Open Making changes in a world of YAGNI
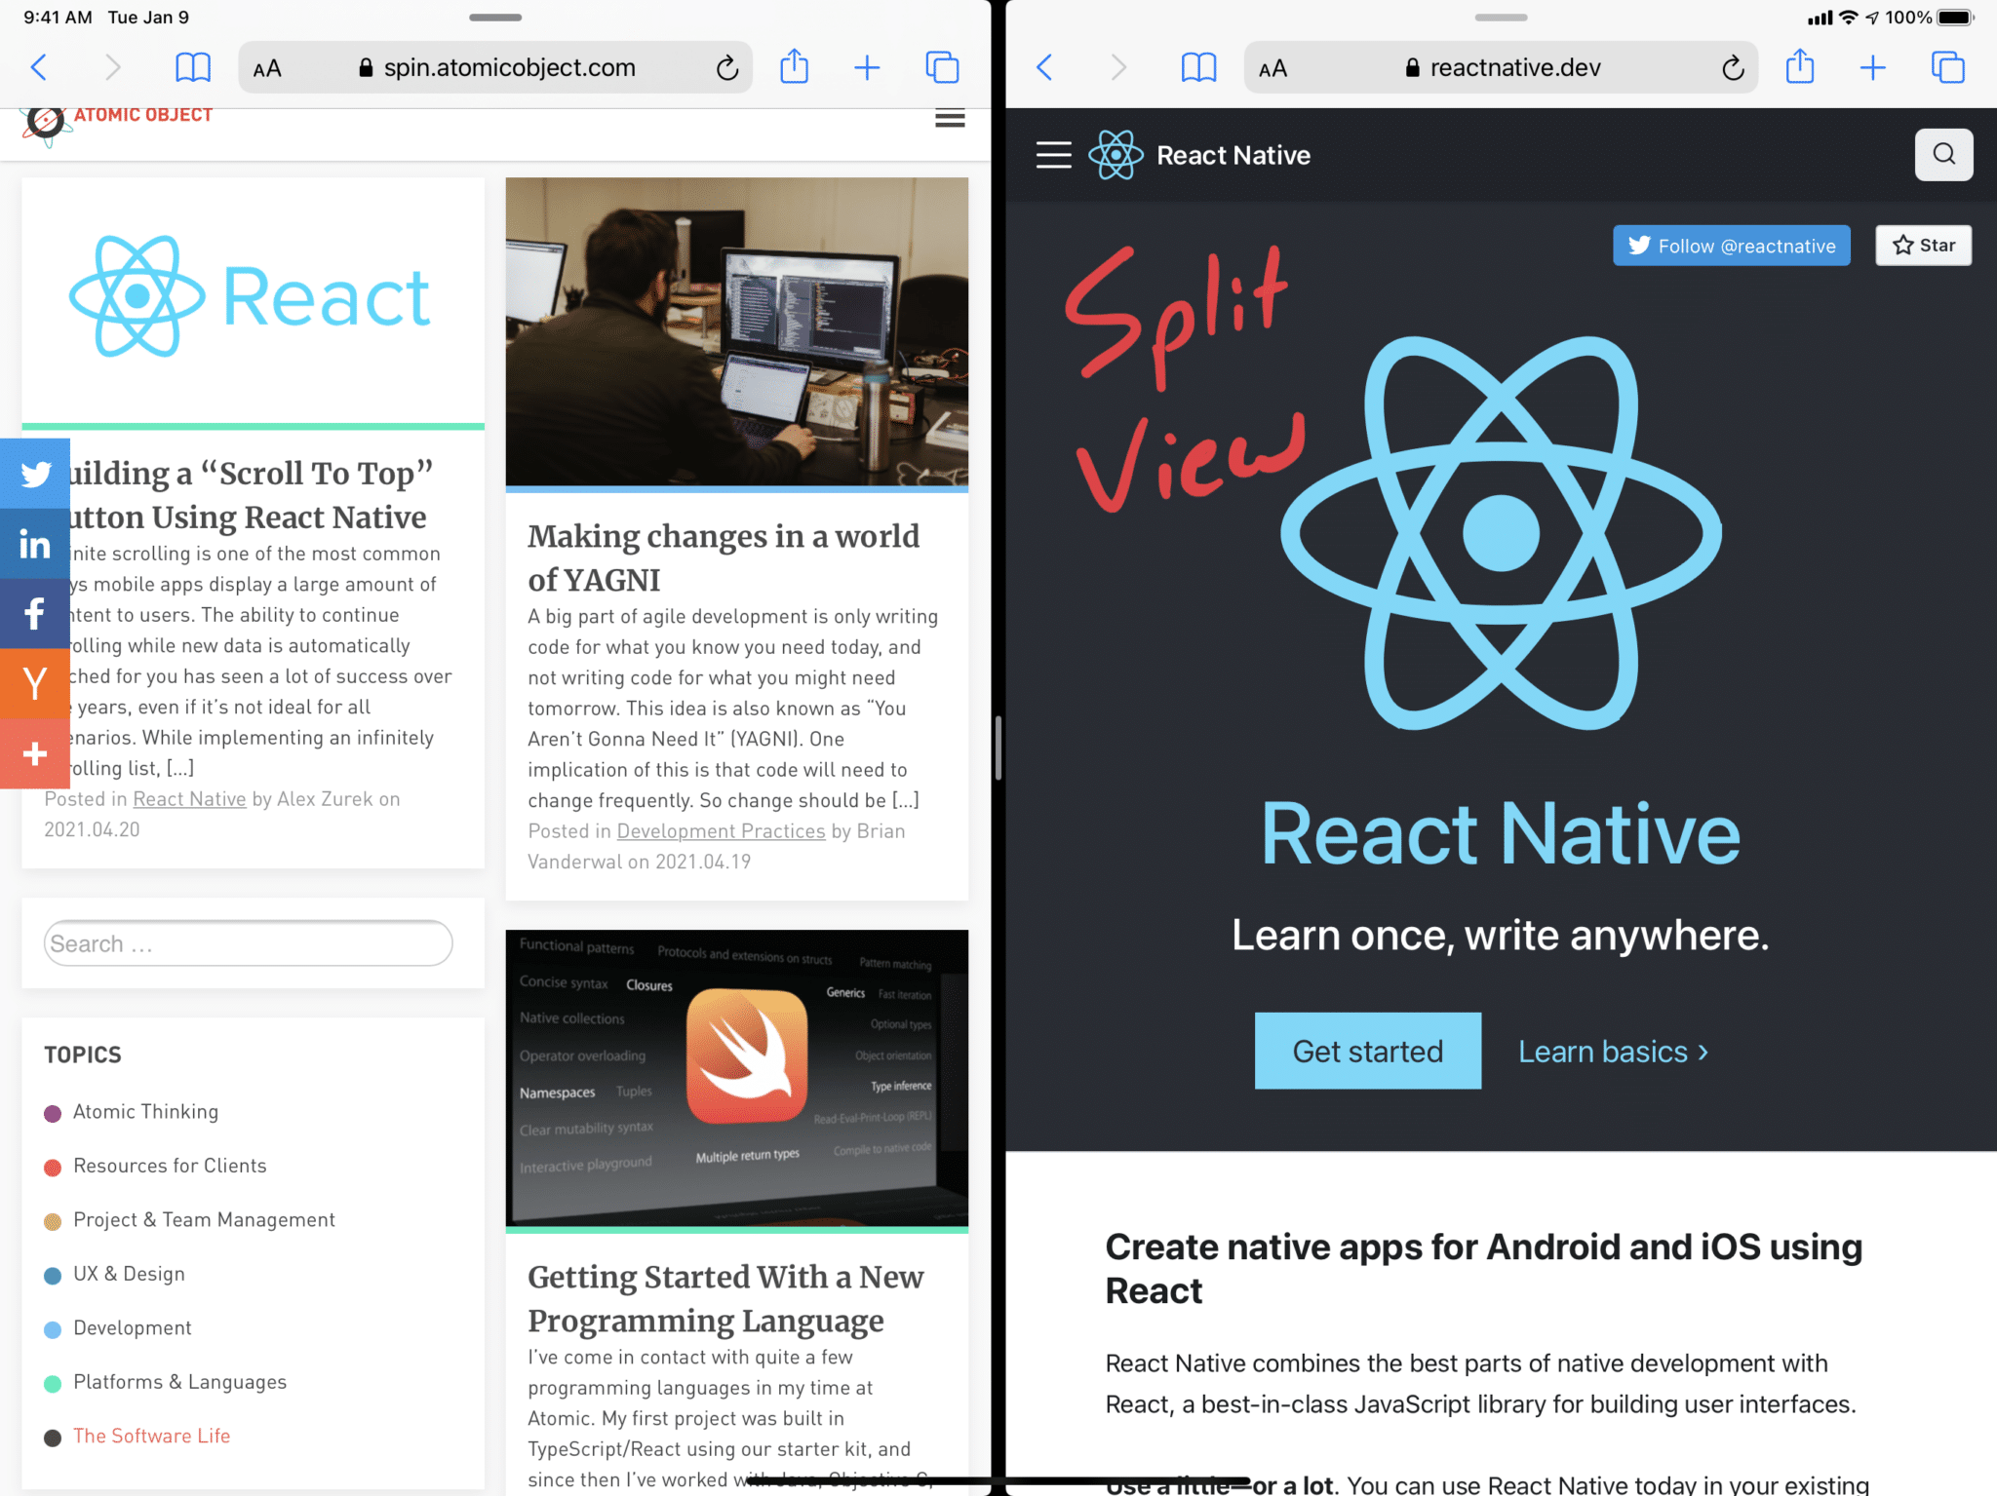 (724, 557)
